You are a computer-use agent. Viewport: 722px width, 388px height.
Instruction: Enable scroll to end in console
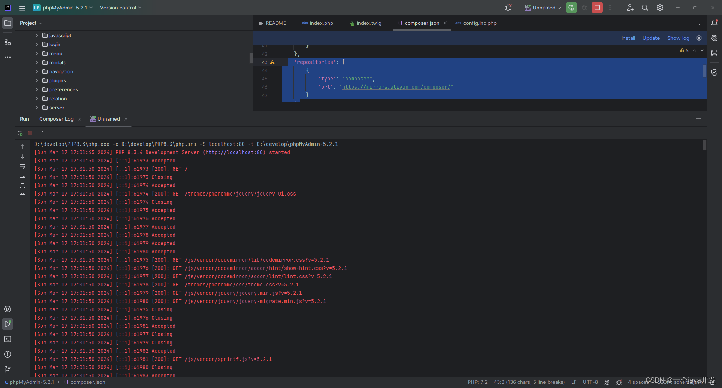[x=23, y=176]
